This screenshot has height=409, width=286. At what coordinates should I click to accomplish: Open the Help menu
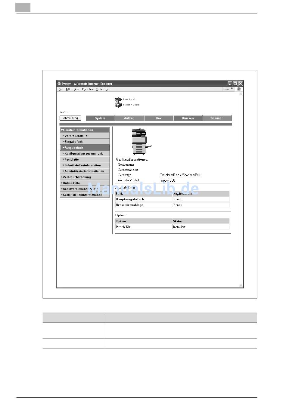[x=108, y=89]
